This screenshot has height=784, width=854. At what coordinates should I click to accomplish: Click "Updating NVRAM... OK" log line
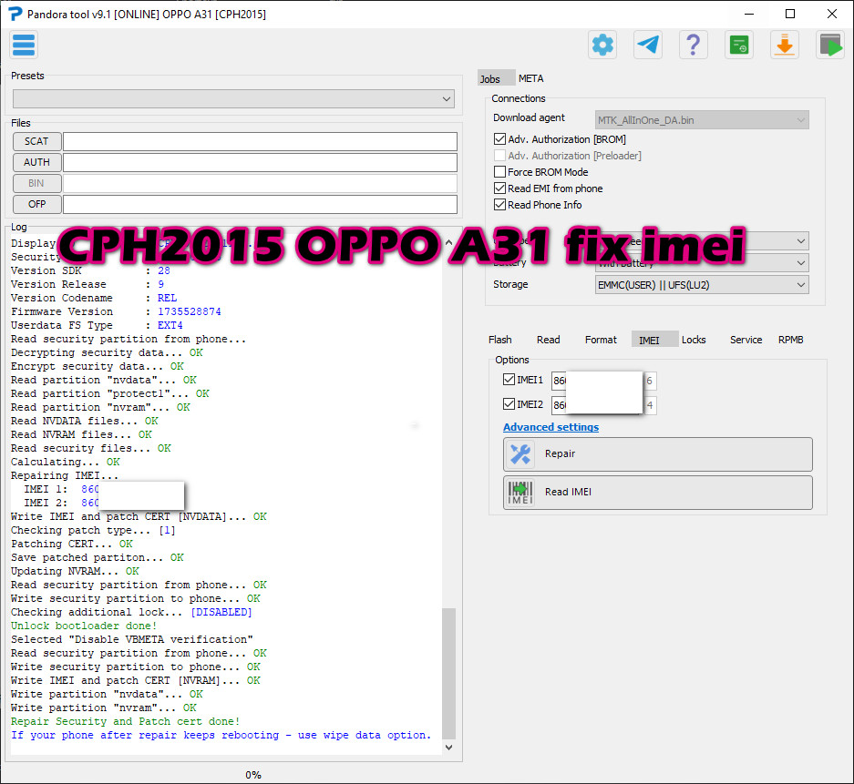coord(75,571)
